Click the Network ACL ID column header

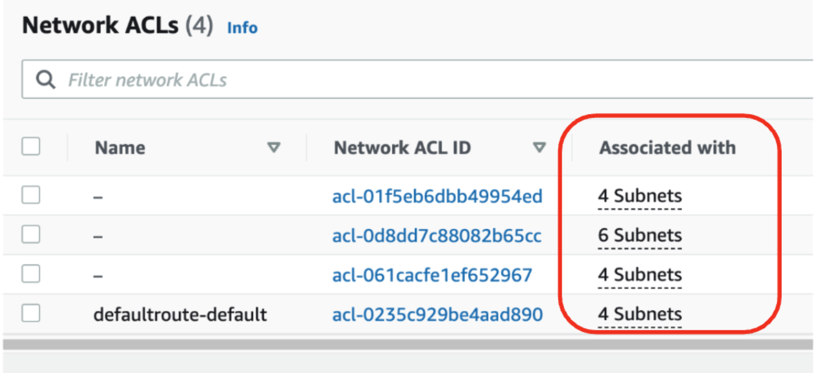[x=402, y=147]
